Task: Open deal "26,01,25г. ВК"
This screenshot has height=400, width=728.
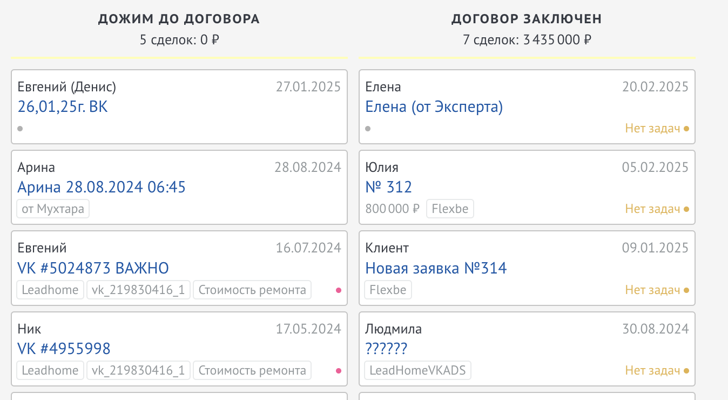Action: click(x=63, y=107)
